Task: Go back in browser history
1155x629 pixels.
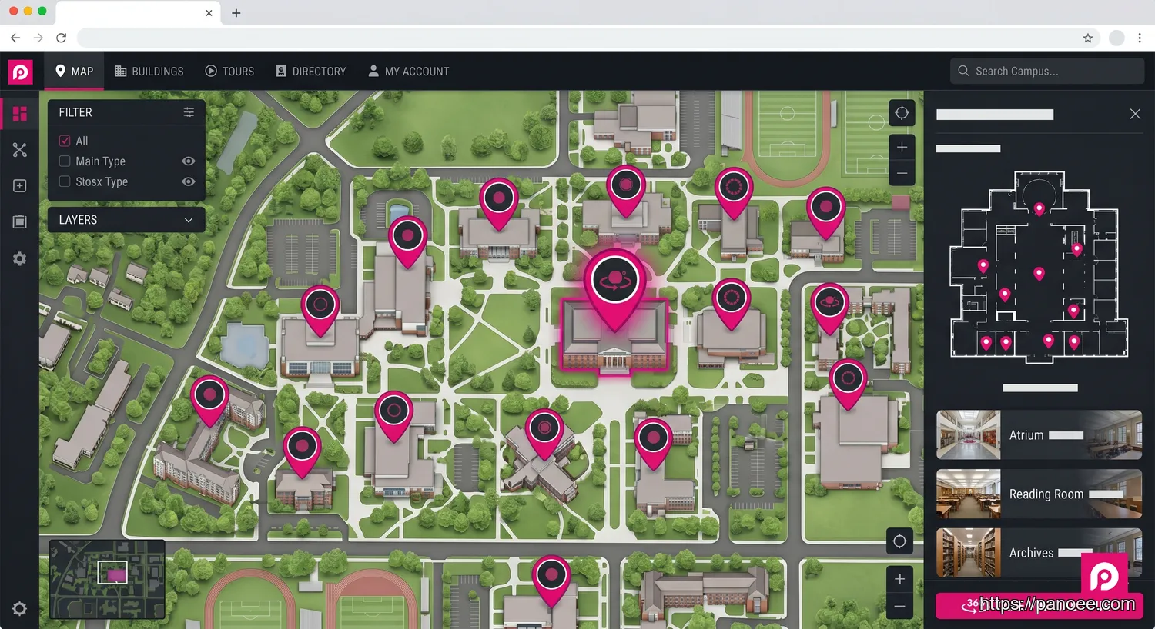Action: [x=15, y=38]
